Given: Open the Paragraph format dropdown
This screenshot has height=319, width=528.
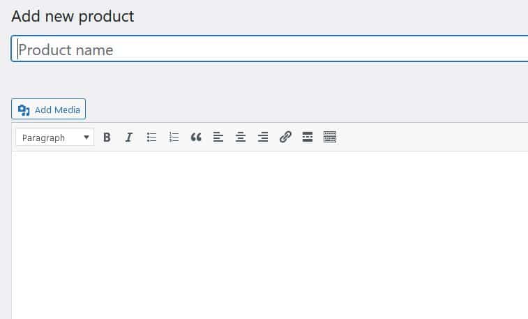Looking at the screenshot, I should pos(54,138).
